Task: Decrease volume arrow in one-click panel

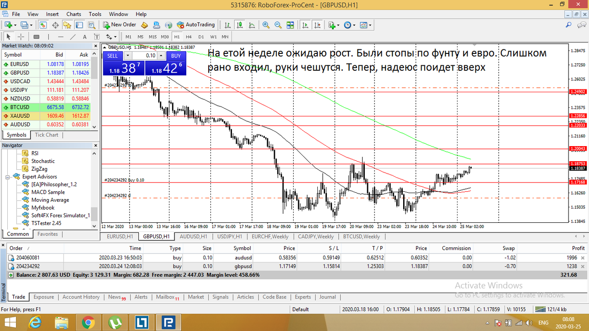Action: click(127, 56)
